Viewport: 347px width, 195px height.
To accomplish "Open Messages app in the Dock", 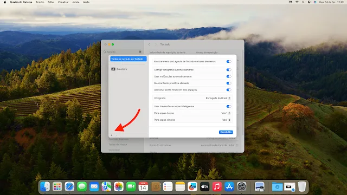I will (x=82, y=187).
